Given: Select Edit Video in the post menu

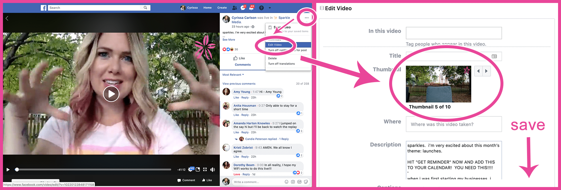Looking at the screenshot, I should click(288, 45).
